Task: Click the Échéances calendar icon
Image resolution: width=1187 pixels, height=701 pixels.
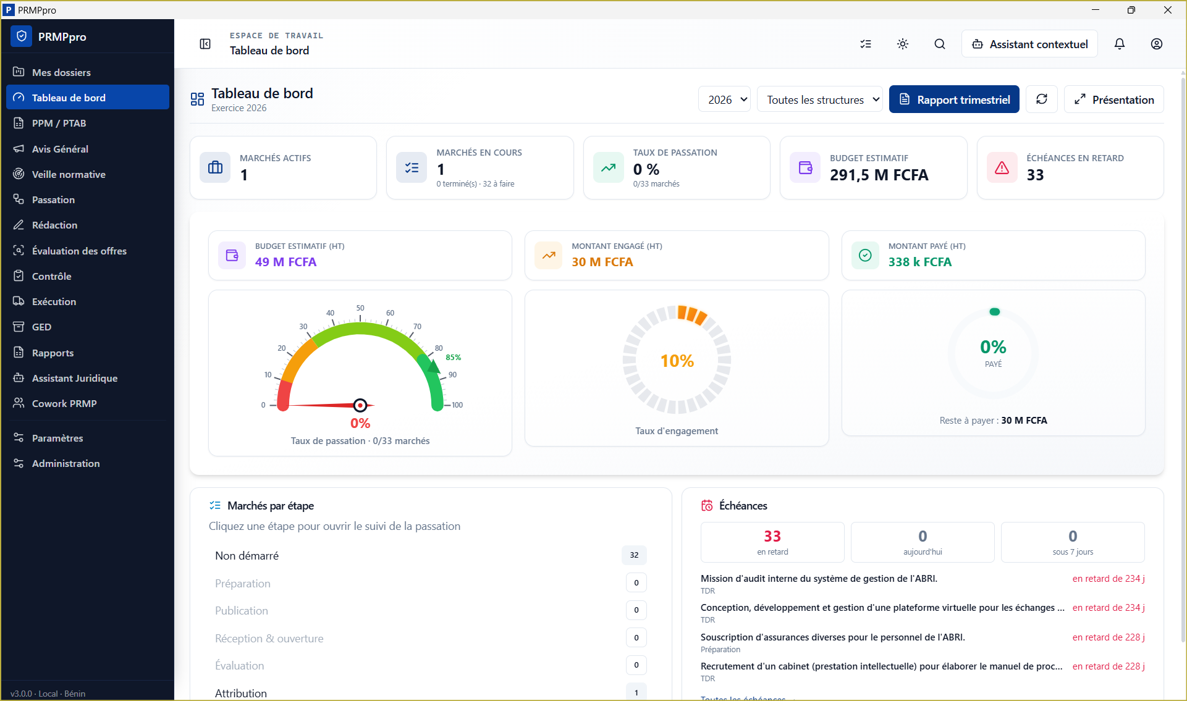Action: [707, 506]
